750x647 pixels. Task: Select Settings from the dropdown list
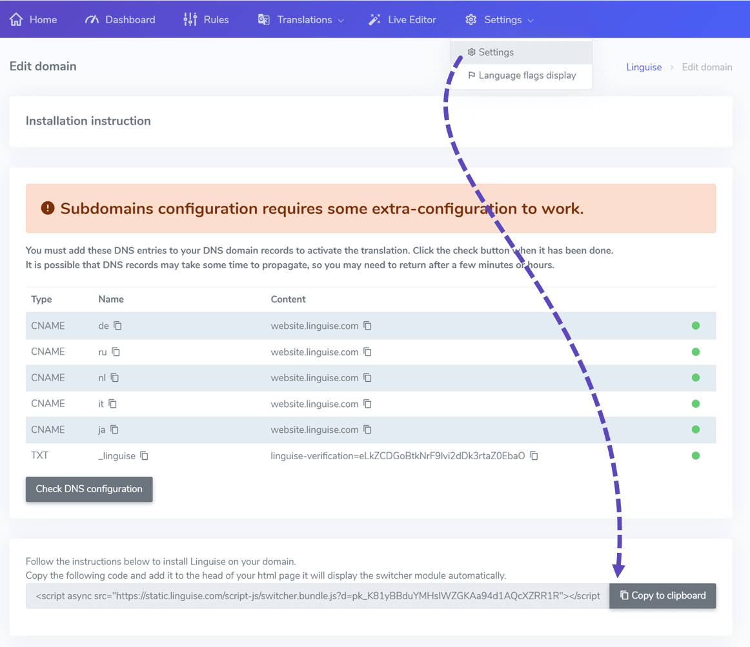point(496,52)
